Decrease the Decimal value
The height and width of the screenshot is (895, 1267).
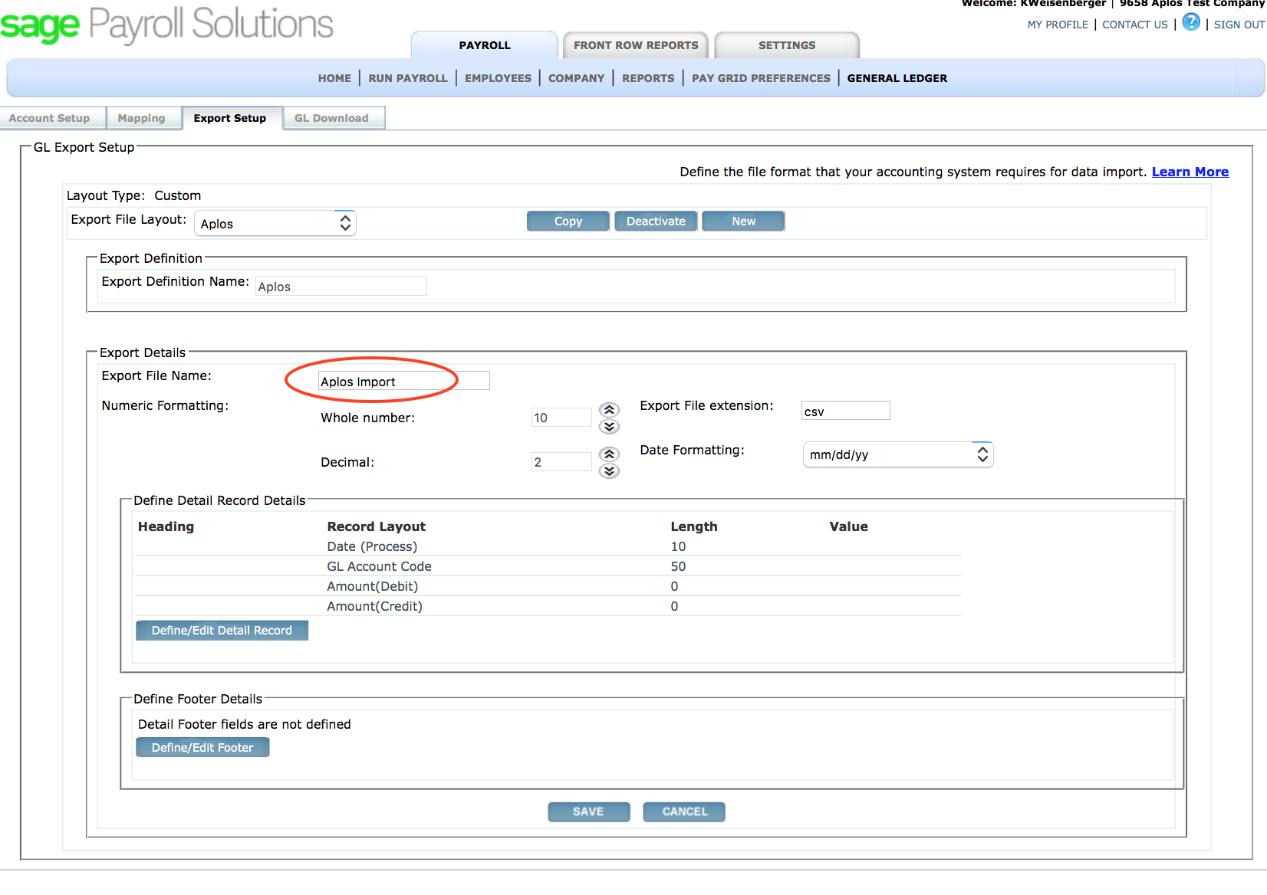(x=609, y=471)
